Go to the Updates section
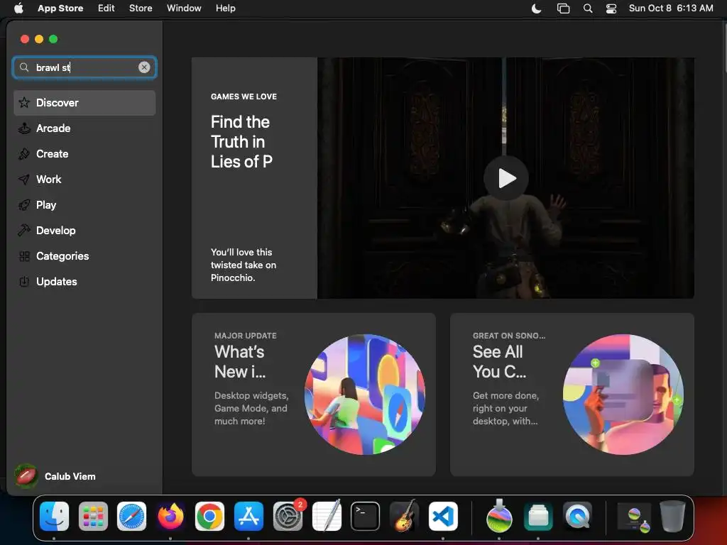The height and width of the screenshot is (545, 727). pos(84,281)
